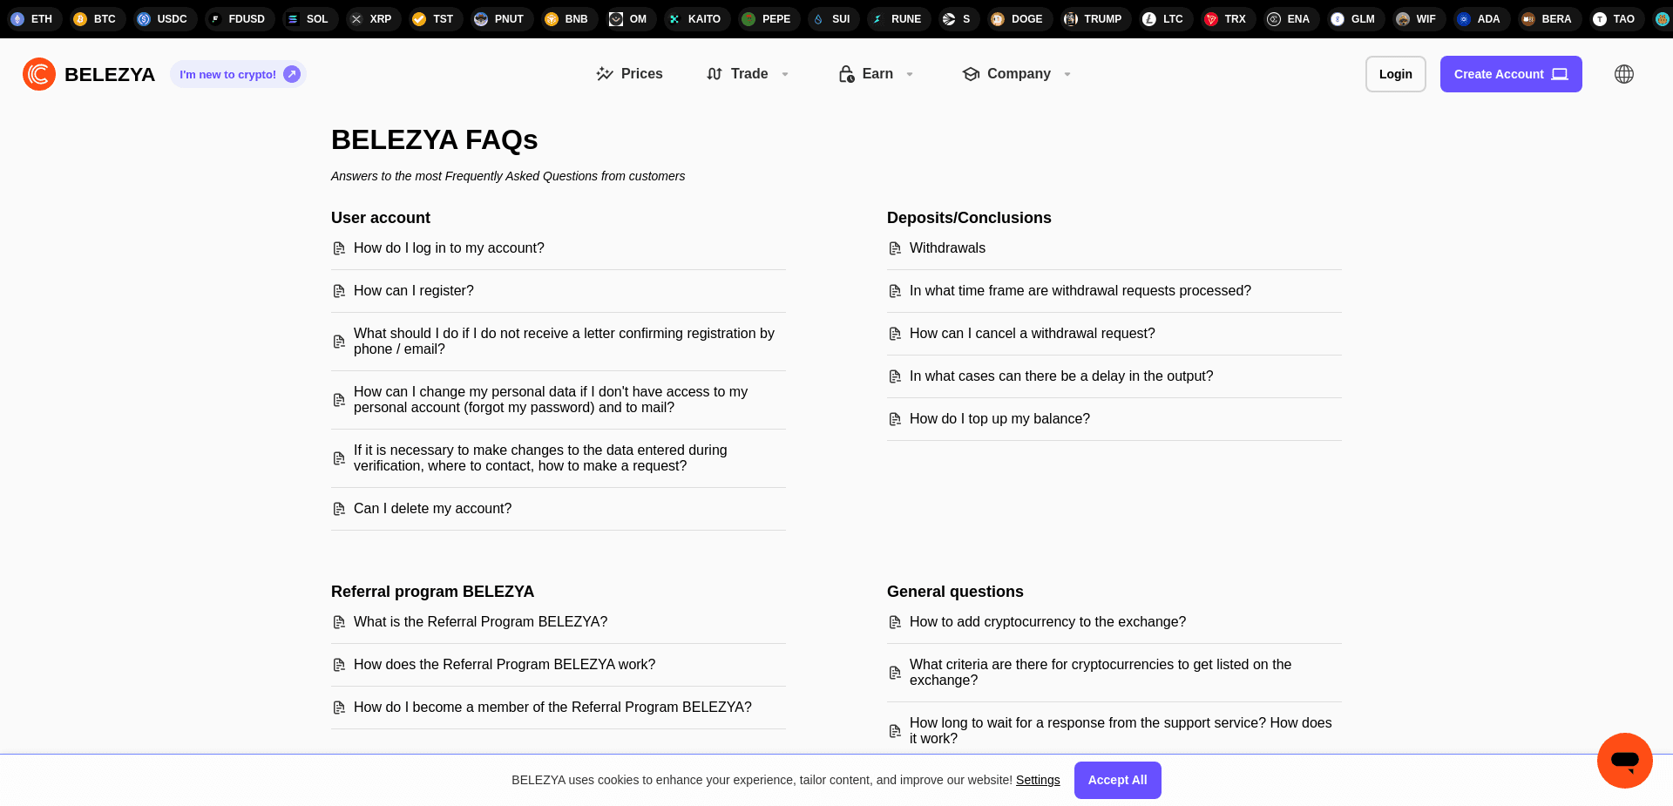Expand the Company dropdown menu
The image size is (1673, 806).
pos(1016,74)
